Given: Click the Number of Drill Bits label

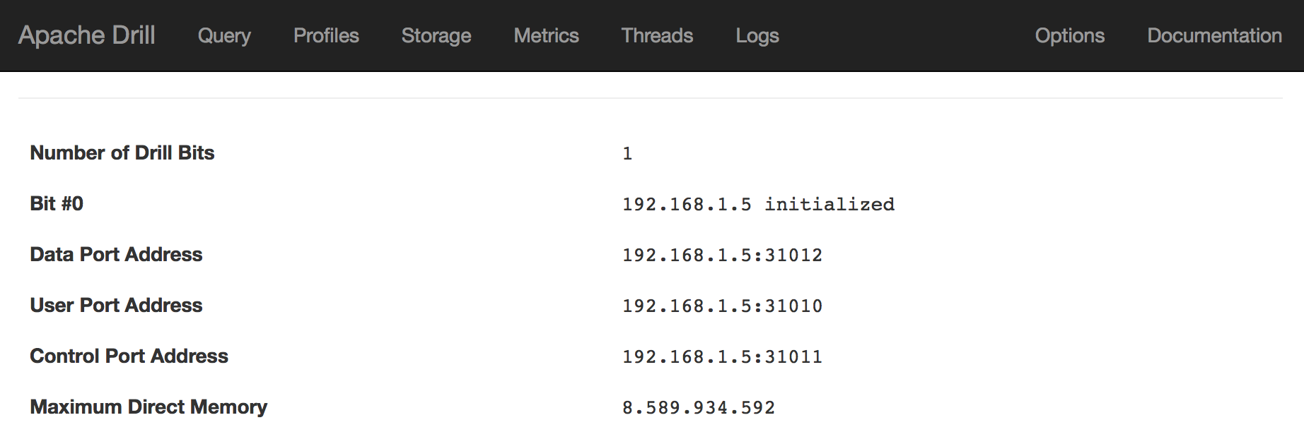Looking at the screenshot, I should pyautogui.click(x=122, y=152).
